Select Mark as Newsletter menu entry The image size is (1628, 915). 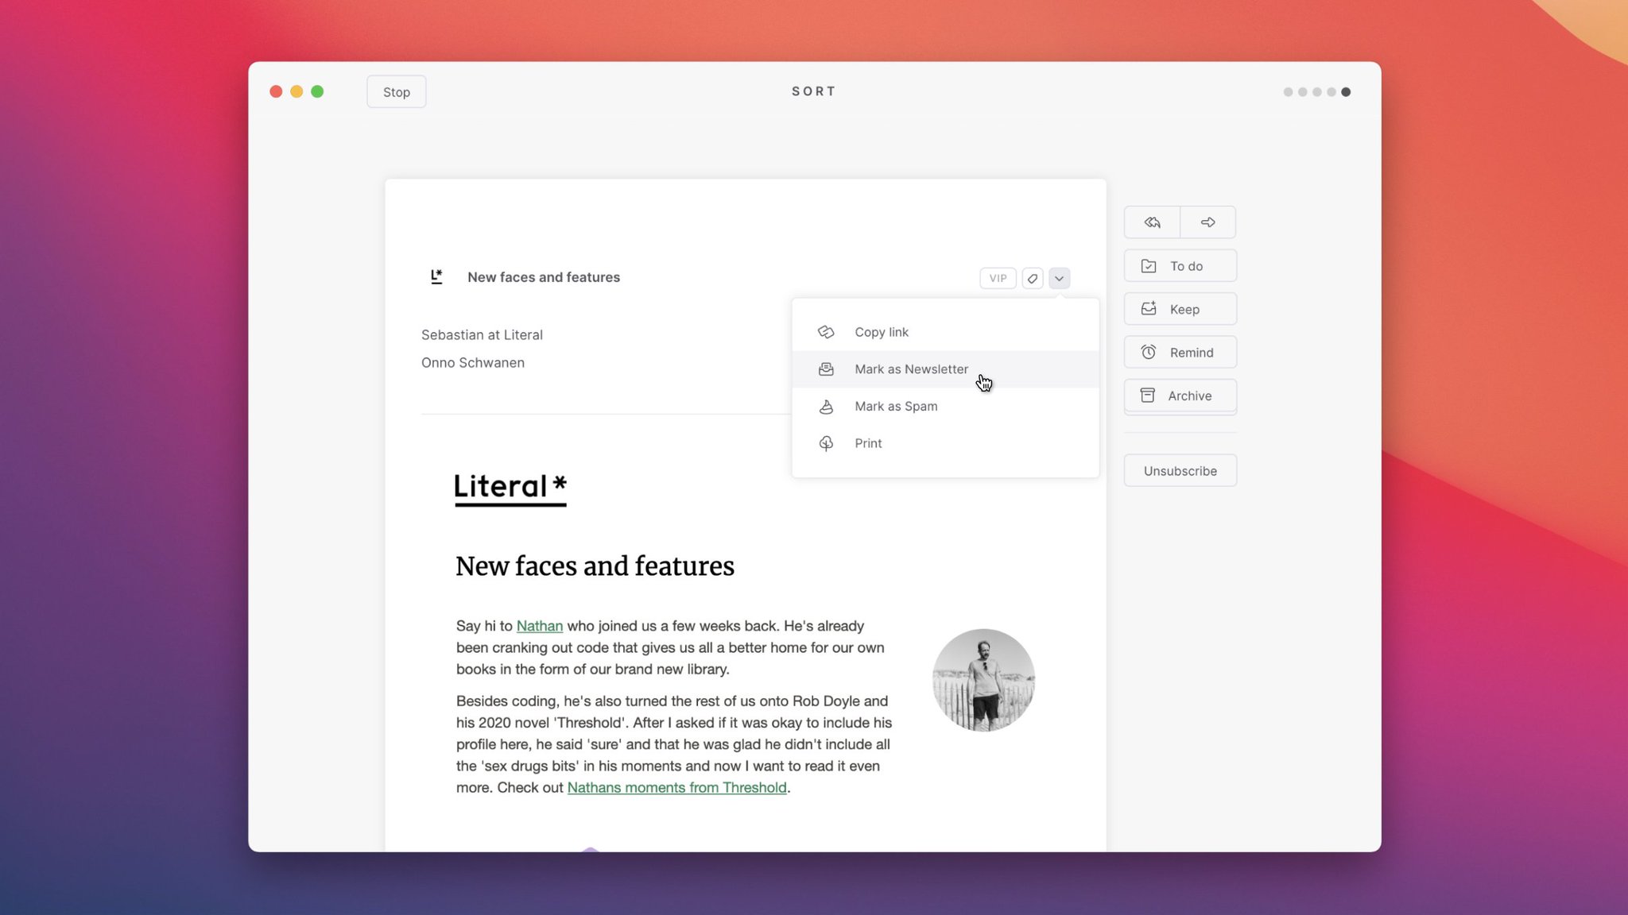pyautogui.click(x=945, y=369)
